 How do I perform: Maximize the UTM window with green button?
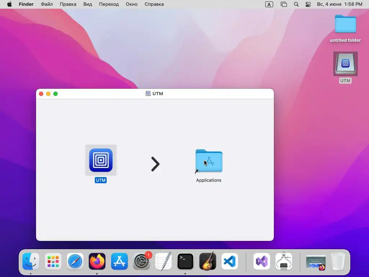pyautogui.click(x=55, y=94)
